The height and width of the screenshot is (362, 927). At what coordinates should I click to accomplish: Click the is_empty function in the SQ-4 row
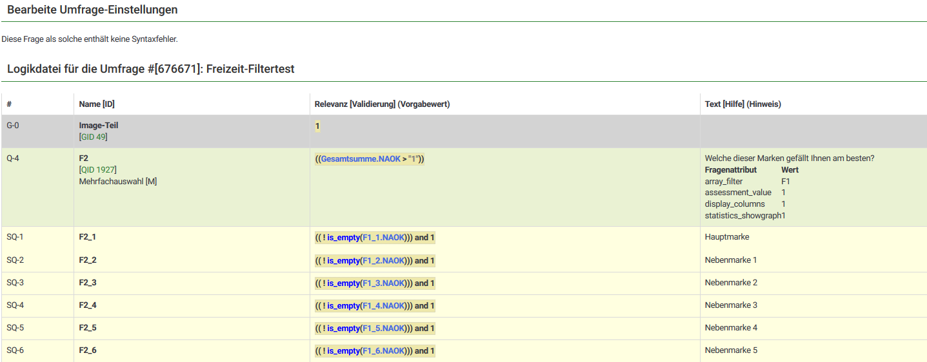[x=343, y=306]
